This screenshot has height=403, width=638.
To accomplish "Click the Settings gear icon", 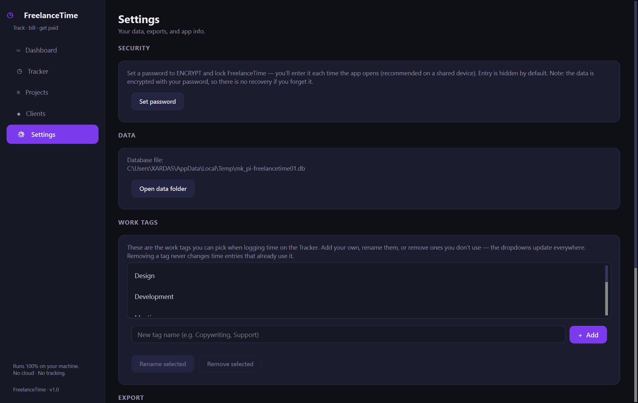I will [x=21, y=134].
